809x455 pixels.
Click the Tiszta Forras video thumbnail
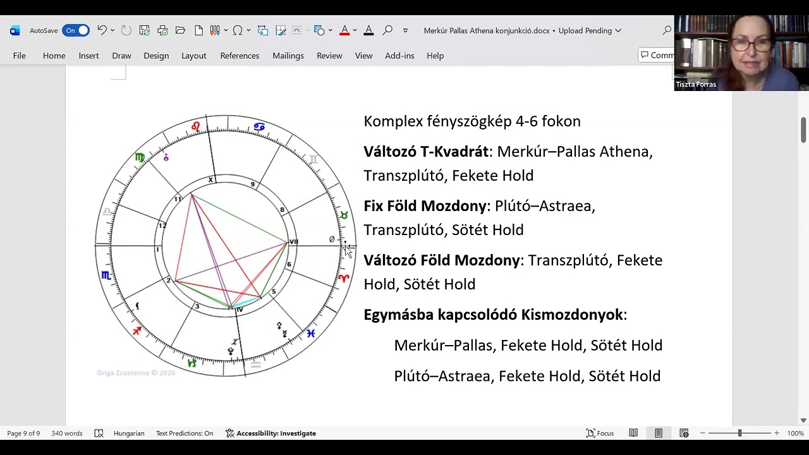tap(741, 53)
